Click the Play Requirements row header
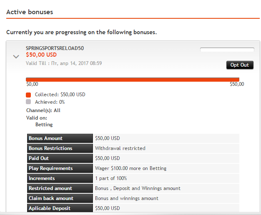Viewport: 261px width, 215px height. (x=60, y=168)
